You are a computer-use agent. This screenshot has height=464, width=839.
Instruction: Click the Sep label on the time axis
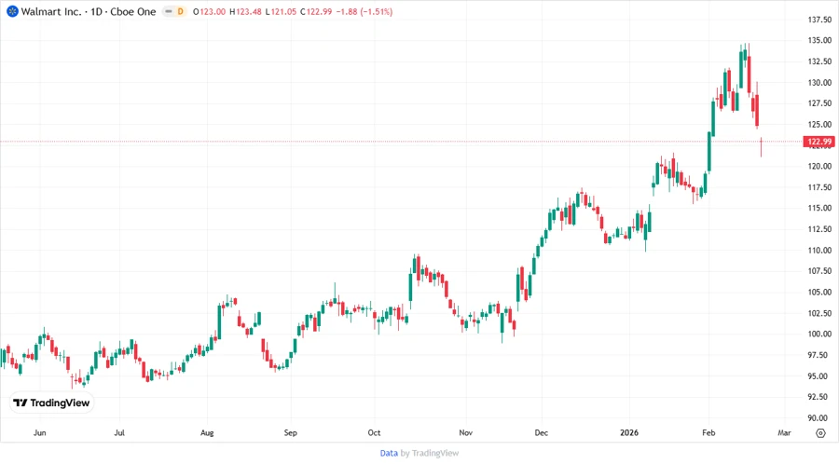[291, 432]
